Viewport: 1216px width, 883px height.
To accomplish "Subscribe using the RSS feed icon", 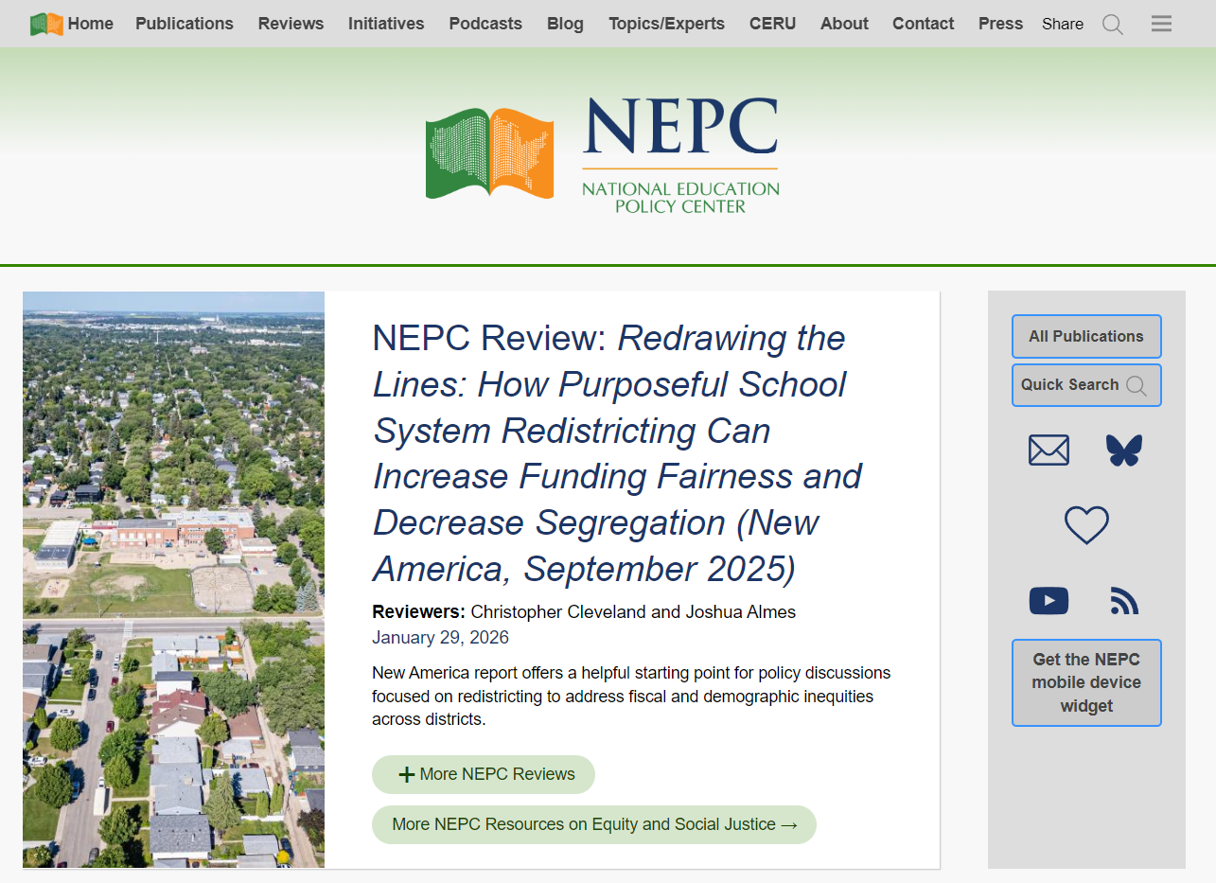I will point(1124,600).
